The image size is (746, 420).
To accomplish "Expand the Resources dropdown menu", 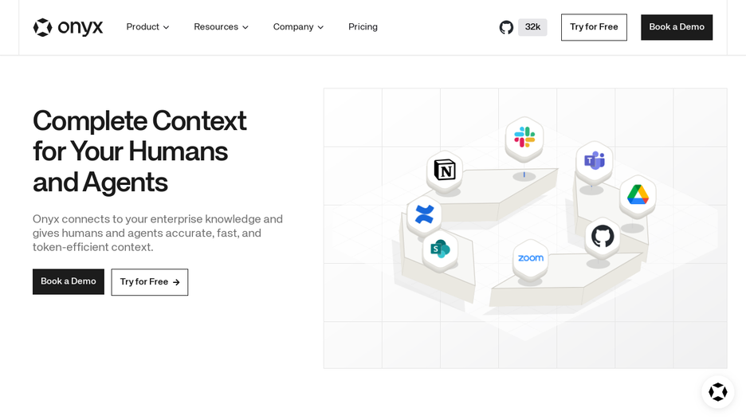I will (x=222, y=27).
